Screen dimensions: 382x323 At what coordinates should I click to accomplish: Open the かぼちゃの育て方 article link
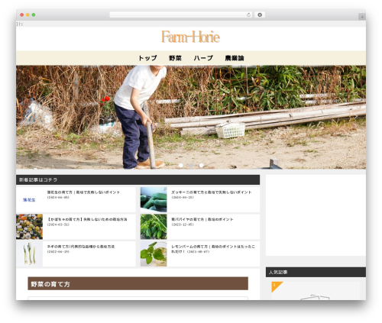coord(87,219)
